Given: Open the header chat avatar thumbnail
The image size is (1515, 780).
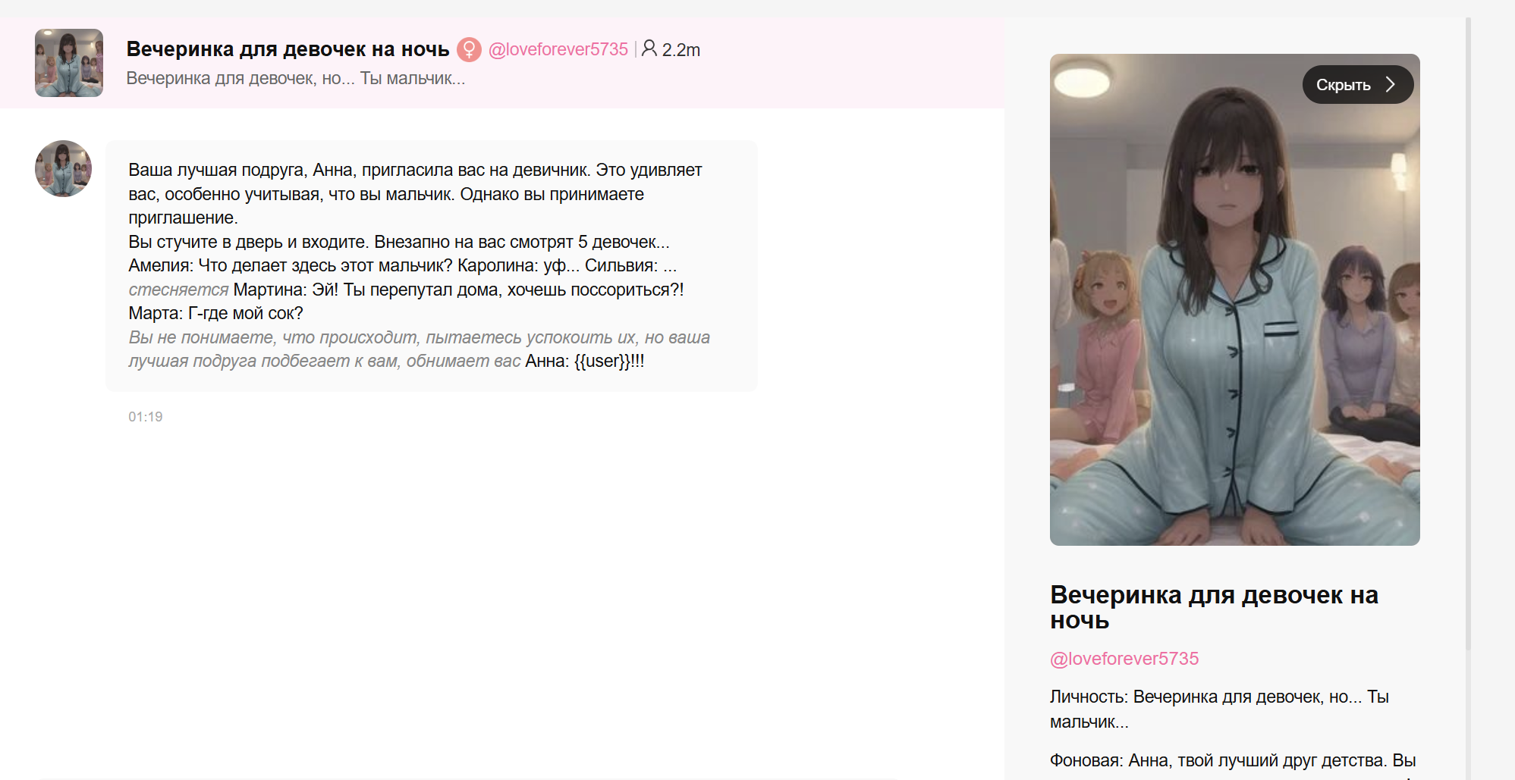Looking at the screenshot, I should pyautogui.click(x=69, y=63).
